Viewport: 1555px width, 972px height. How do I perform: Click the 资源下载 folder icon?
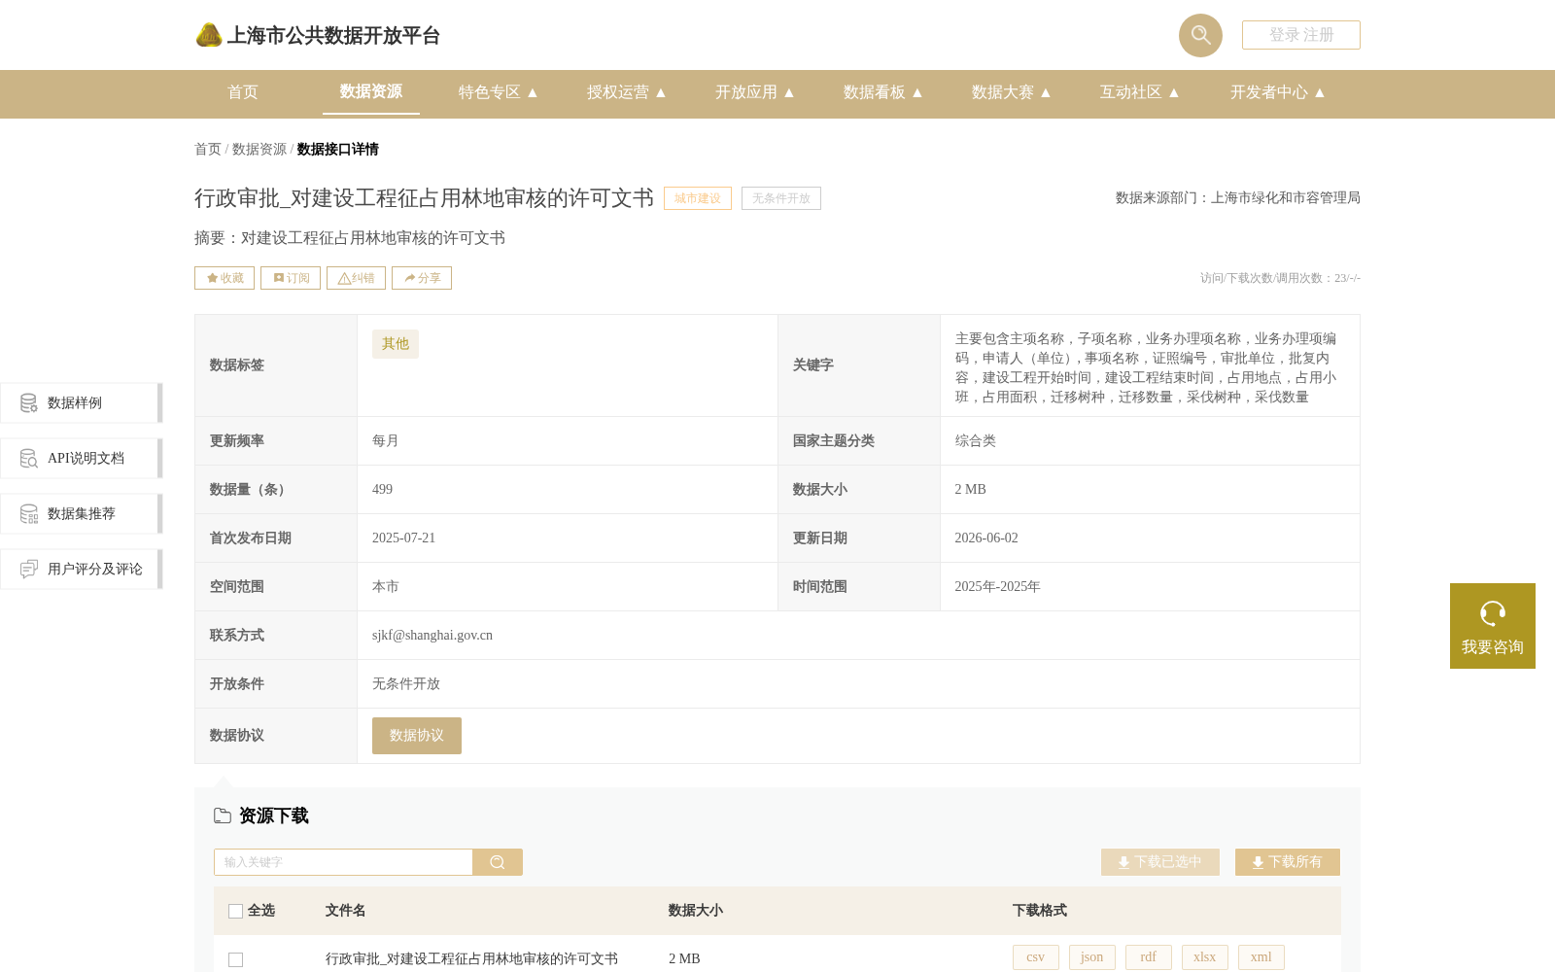(x=223, y=816)
